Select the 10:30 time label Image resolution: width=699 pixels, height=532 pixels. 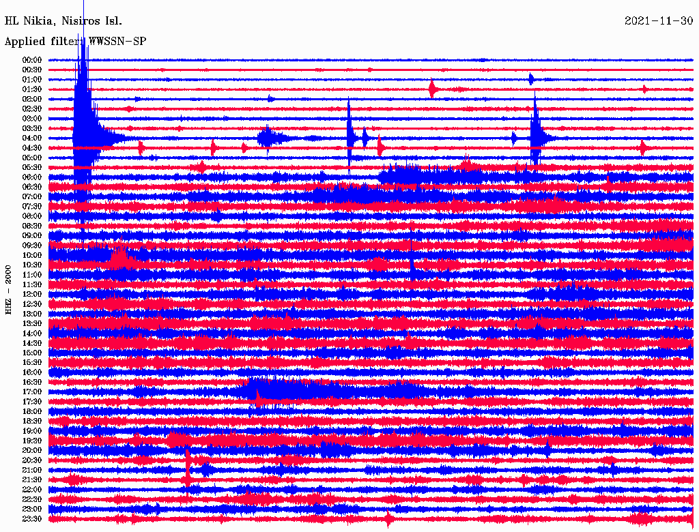[32, 265]
